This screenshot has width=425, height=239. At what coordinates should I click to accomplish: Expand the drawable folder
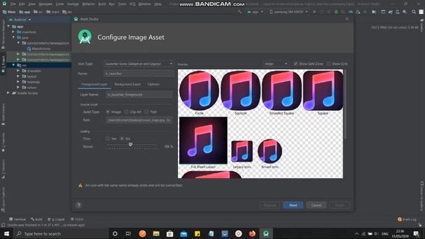coord(18,71)
